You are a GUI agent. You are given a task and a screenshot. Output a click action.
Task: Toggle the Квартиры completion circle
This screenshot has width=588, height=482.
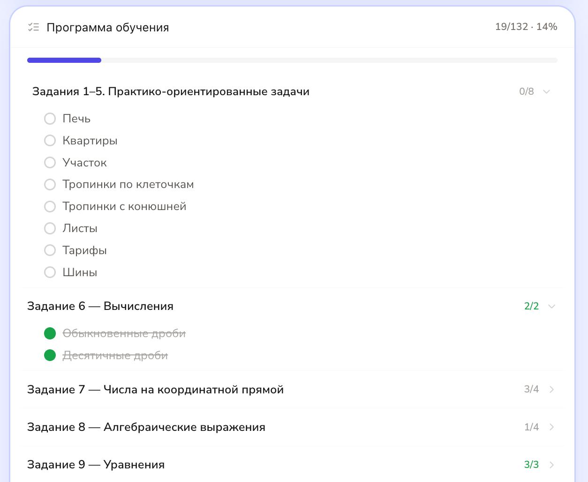(50, 141)
